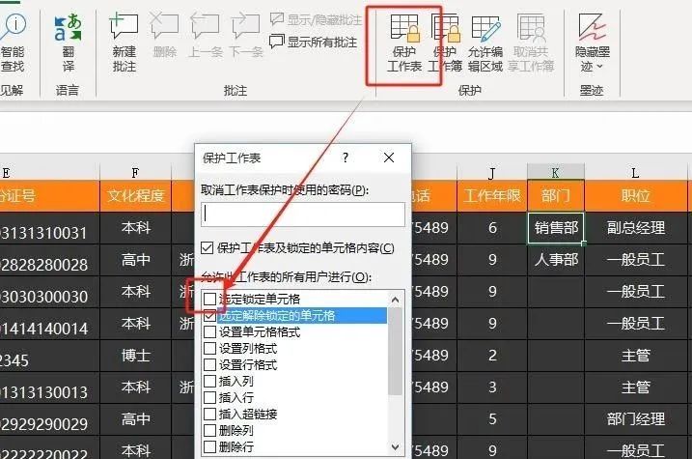Select column F header
Viewport: 692px width, 459px height.
tap(135, 172)
